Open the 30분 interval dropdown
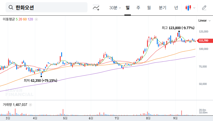The width and height of the screenshot is (213, 121). [115, 8]
